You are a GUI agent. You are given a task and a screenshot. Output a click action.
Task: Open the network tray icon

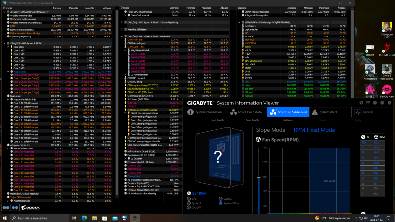point(361,218)
